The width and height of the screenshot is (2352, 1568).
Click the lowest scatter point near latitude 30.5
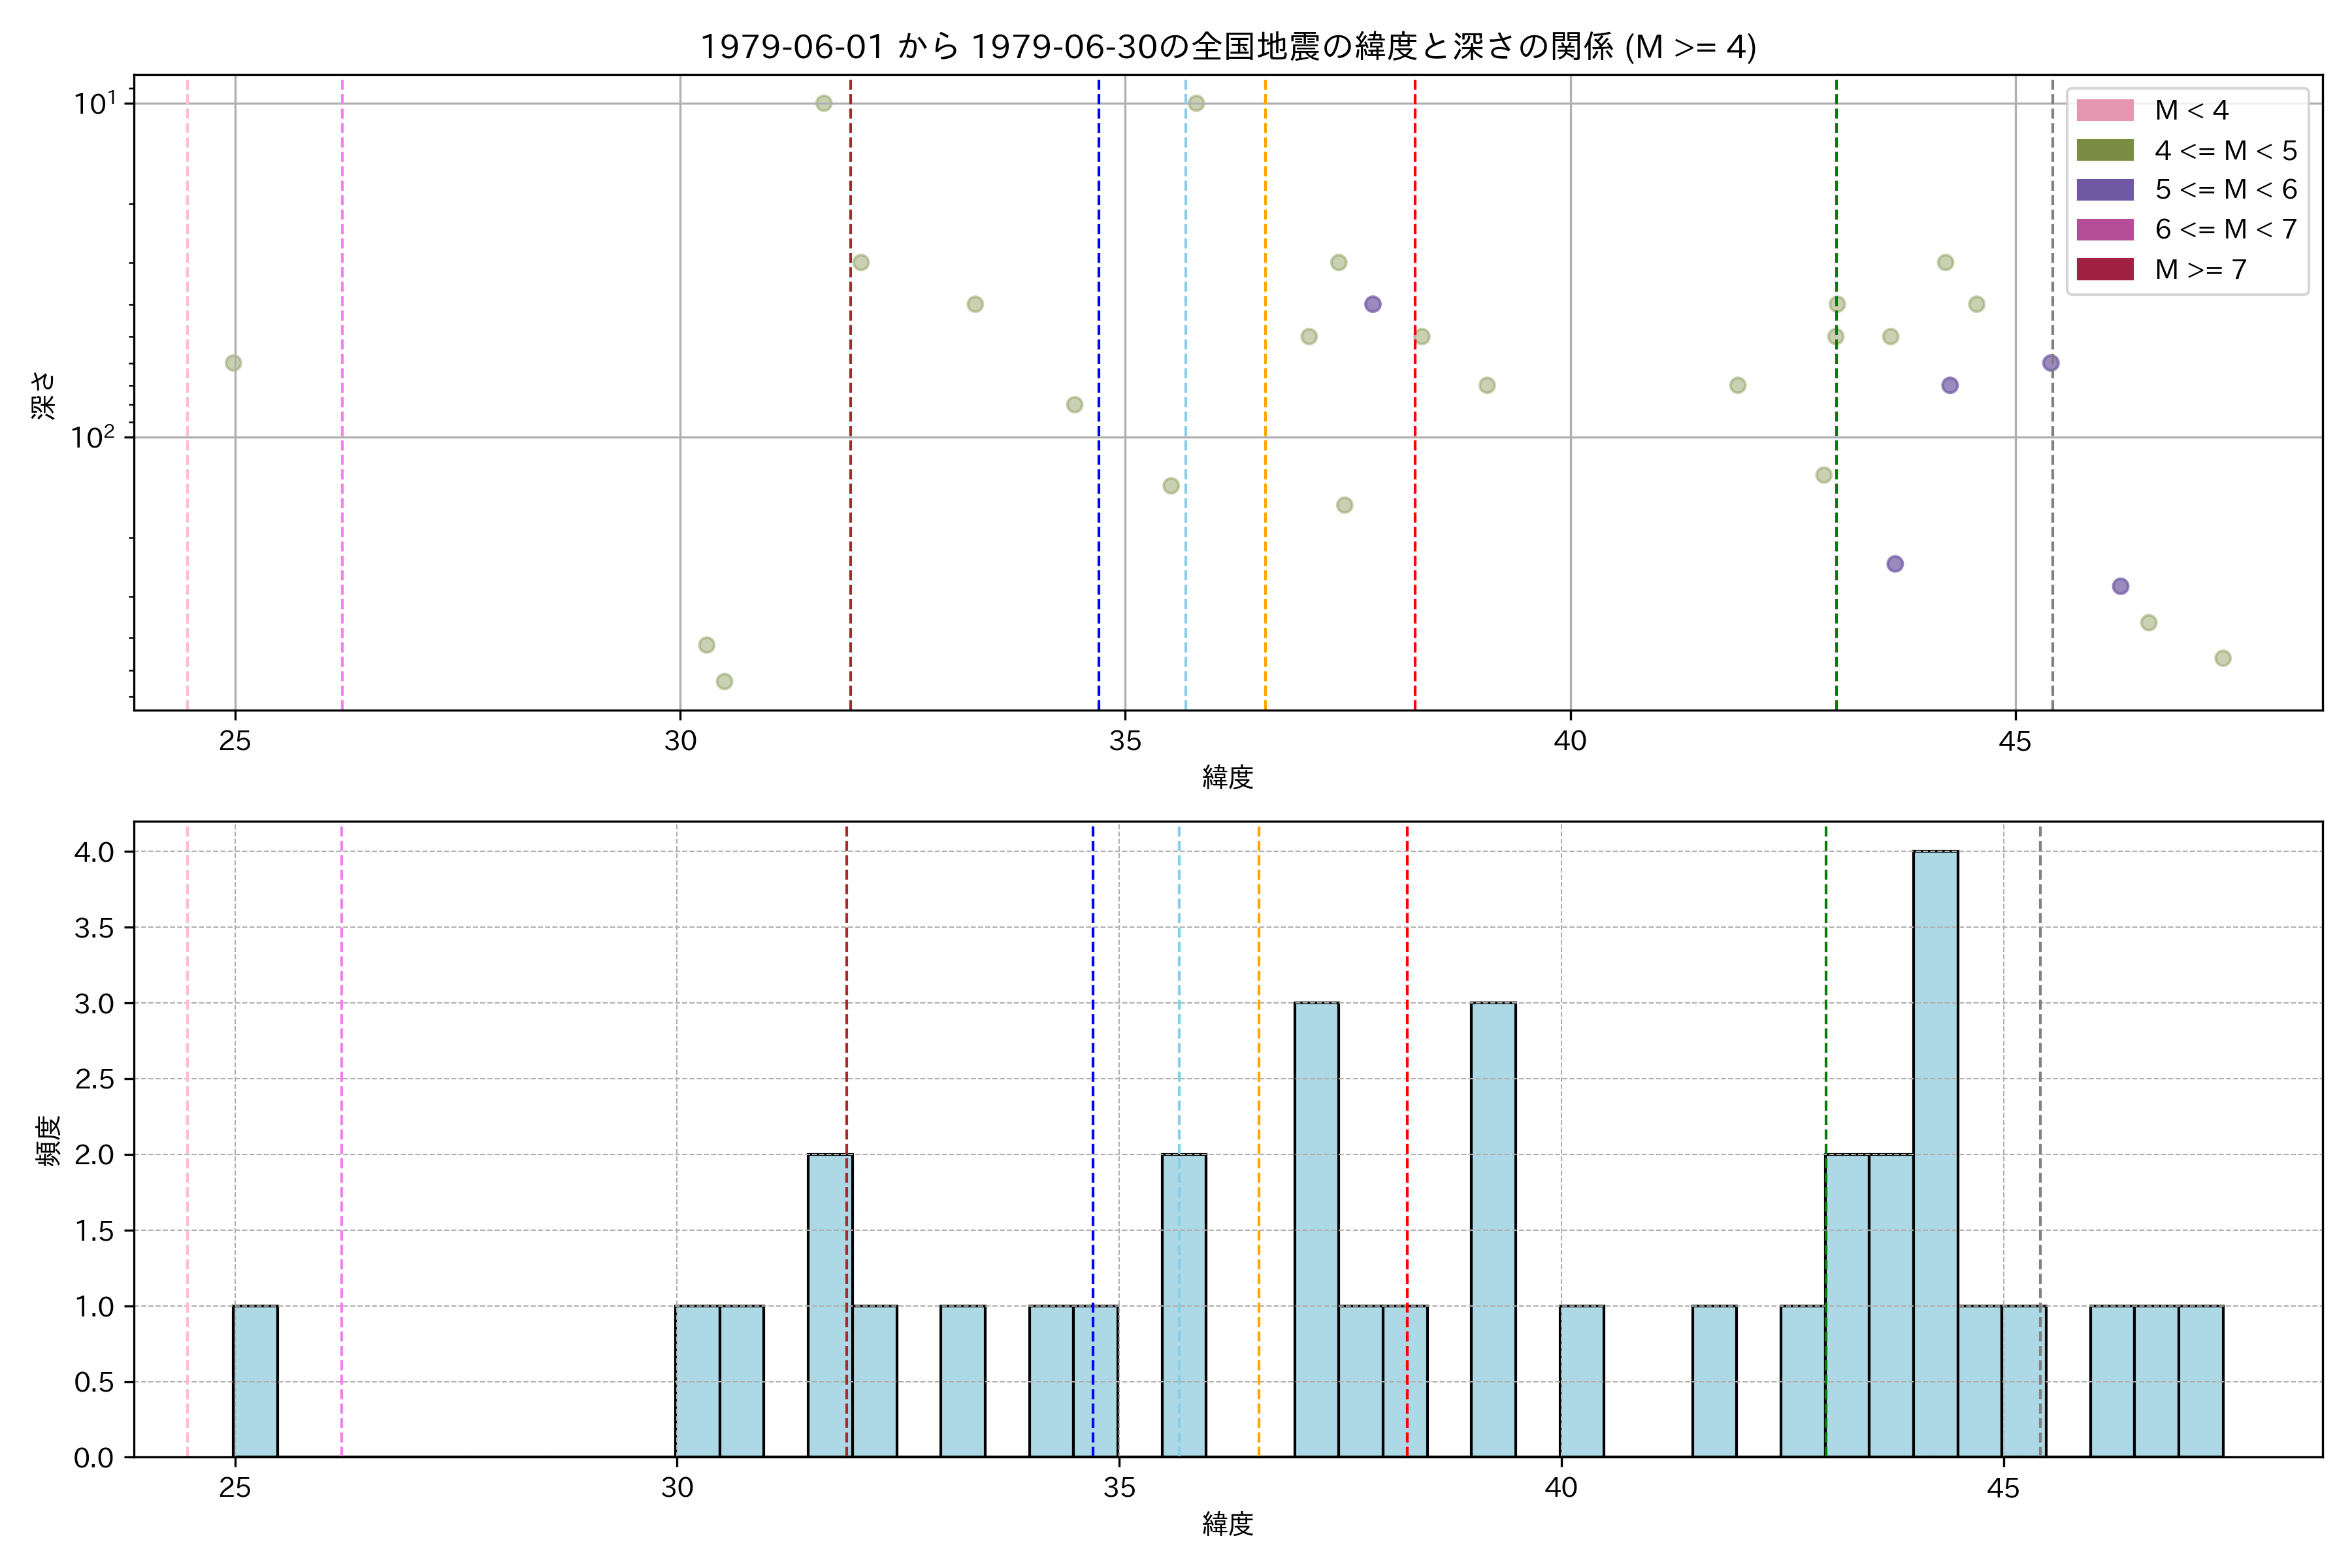point(724,681)
